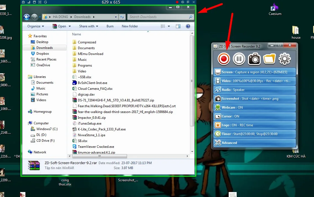The width and height of the screenshot is (314, 197).
Task: Click New folder in the toolbar
Action: pos(130,26)
